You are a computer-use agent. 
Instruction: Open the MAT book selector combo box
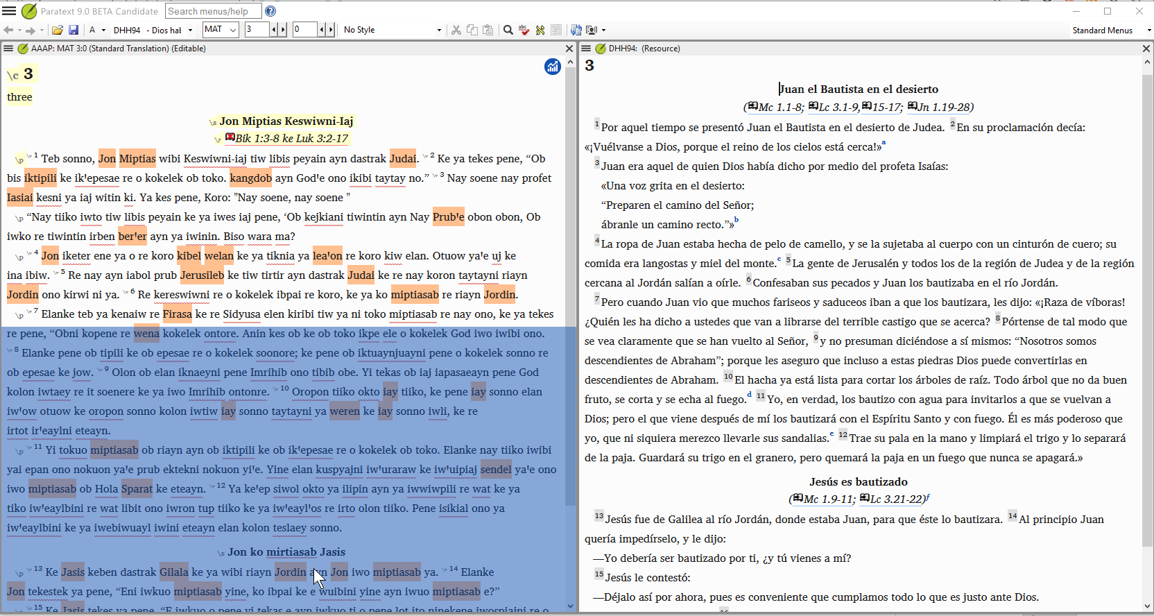coord(221,30)
